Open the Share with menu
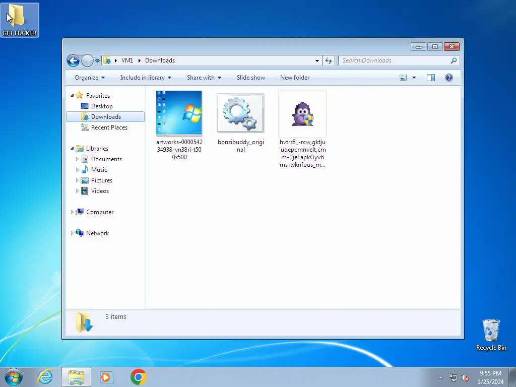This screenshot has width=516, height=387. coord(204,78)
